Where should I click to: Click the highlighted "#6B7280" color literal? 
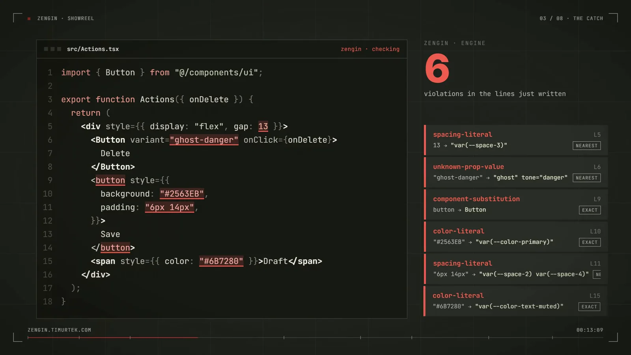click(221, 261)
